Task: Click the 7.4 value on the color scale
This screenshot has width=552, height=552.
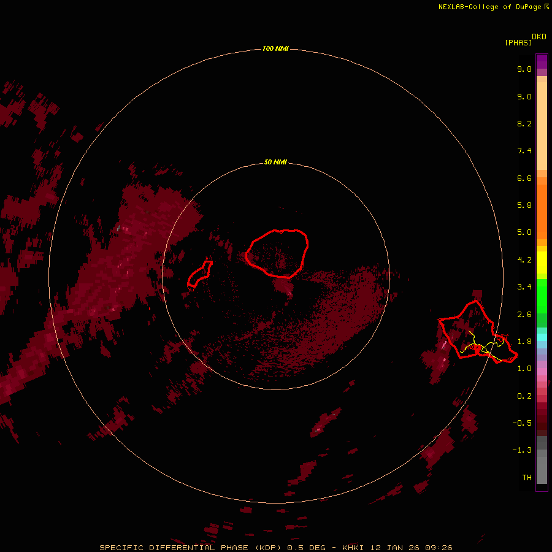Action: tap(524, 151)
